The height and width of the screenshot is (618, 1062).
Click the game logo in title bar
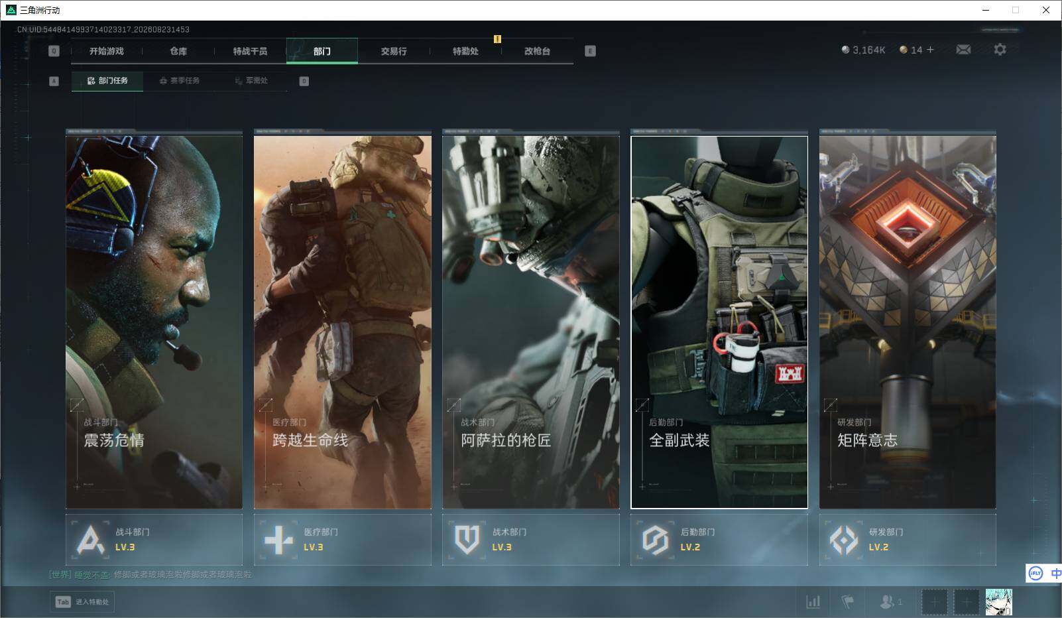coord(11,10)
